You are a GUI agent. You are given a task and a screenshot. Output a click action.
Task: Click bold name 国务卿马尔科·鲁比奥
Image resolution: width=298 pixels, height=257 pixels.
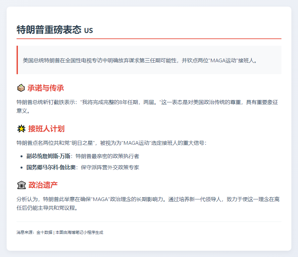pyautogui.click(x=51, y=167)
